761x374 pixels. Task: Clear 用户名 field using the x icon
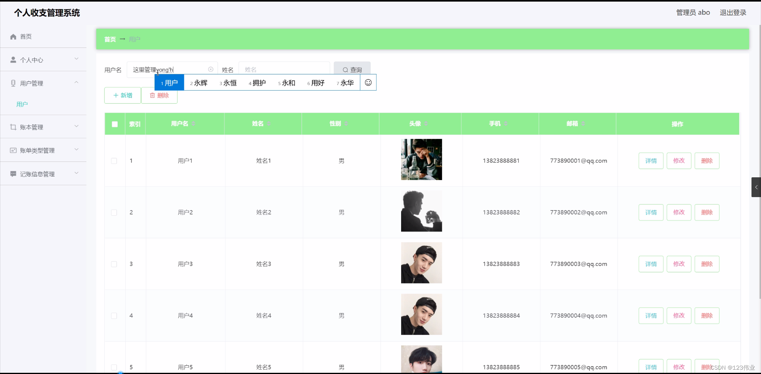[x=210, y=69]
